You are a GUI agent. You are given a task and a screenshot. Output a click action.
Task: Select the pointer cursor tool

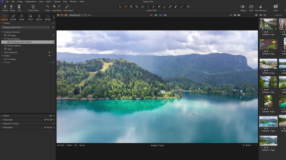tap(120, 7)
